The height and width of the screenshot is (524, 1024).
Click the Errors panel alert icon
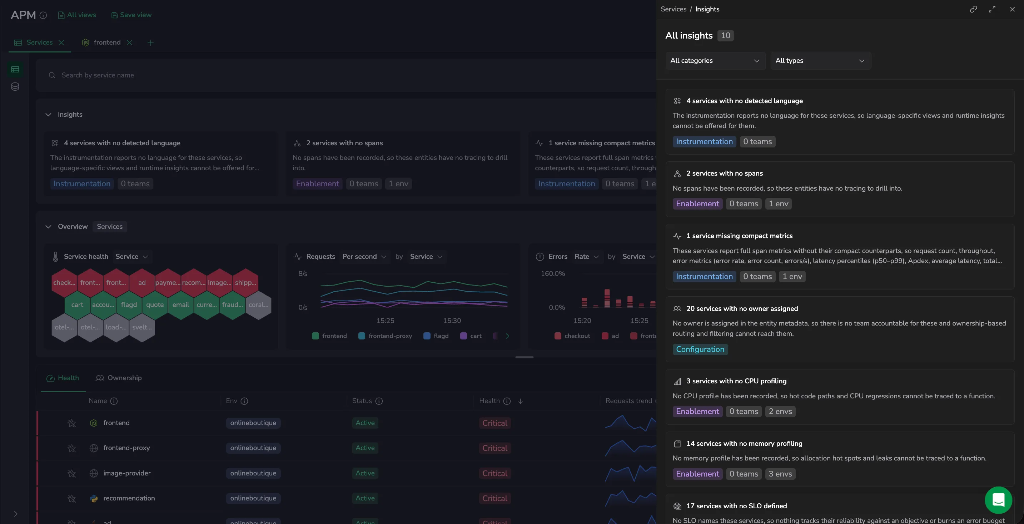(x=540, y=257)
